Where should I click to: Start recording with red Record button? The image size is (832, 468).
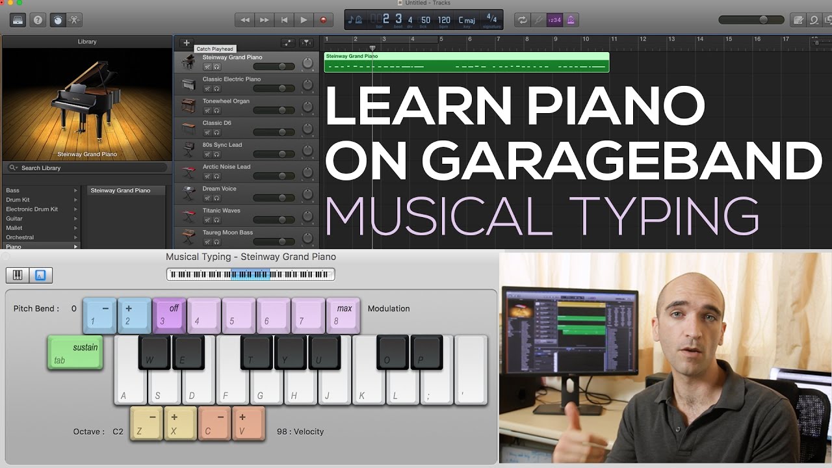point(323,20)
